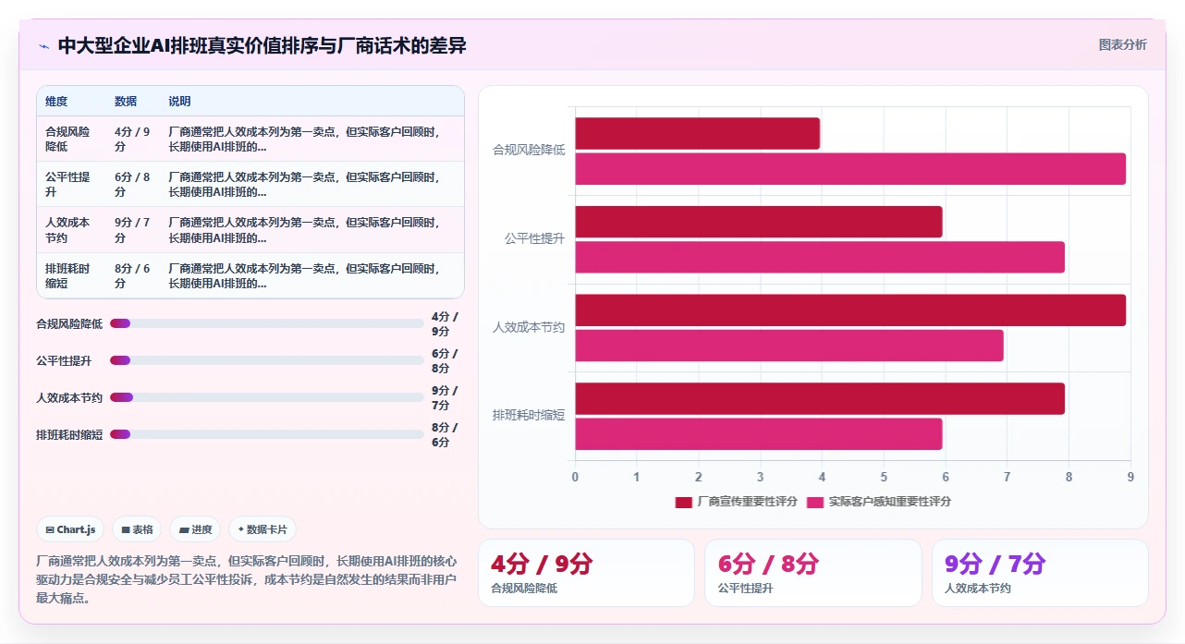This screenshot has width=1185, height=644.
Task: Click the 图表分析 label in the header
Action: point(1122,44)
